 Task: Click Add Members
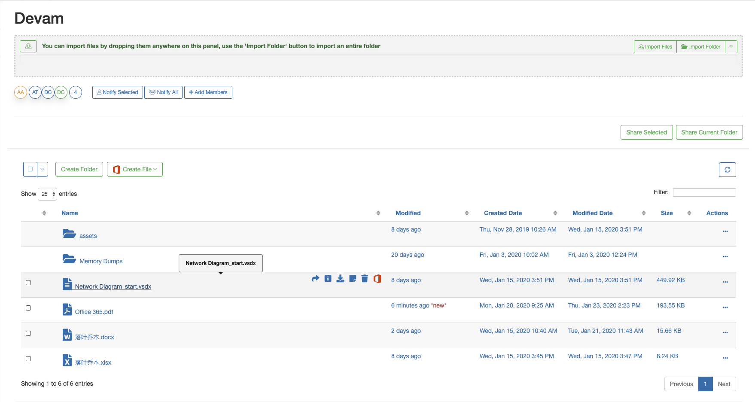point(208,92)
